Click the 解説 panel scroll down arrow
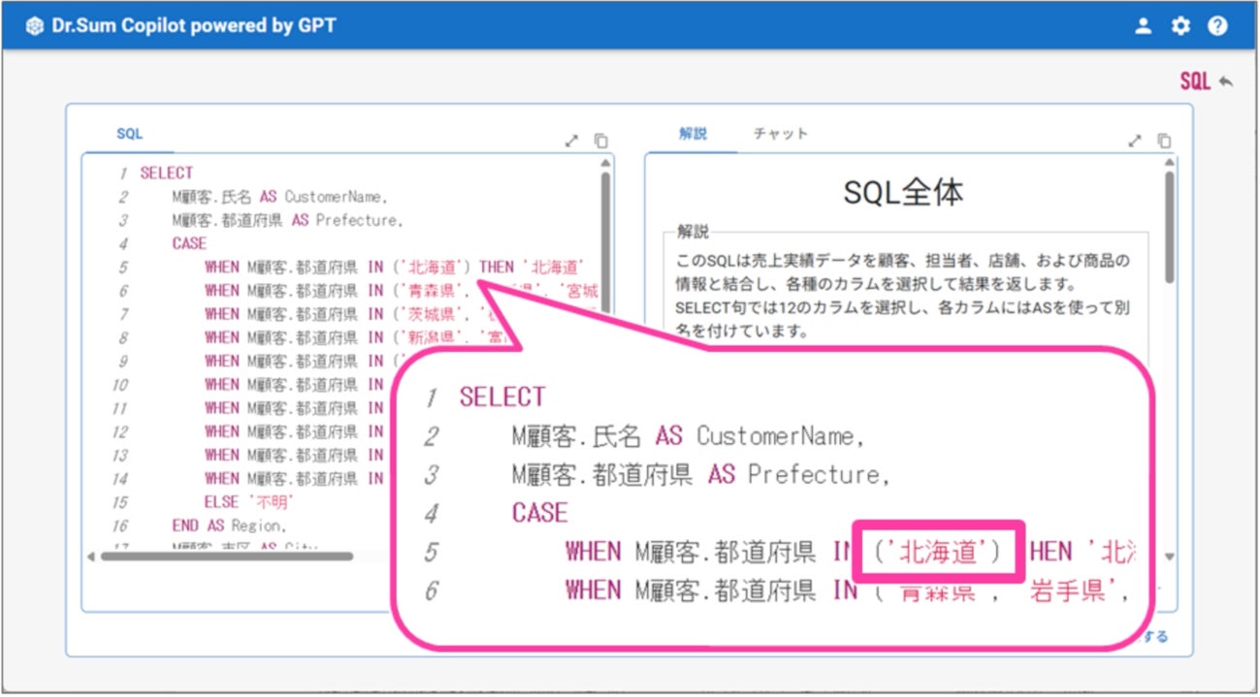1260x697 pixels. click(1169, 556)
